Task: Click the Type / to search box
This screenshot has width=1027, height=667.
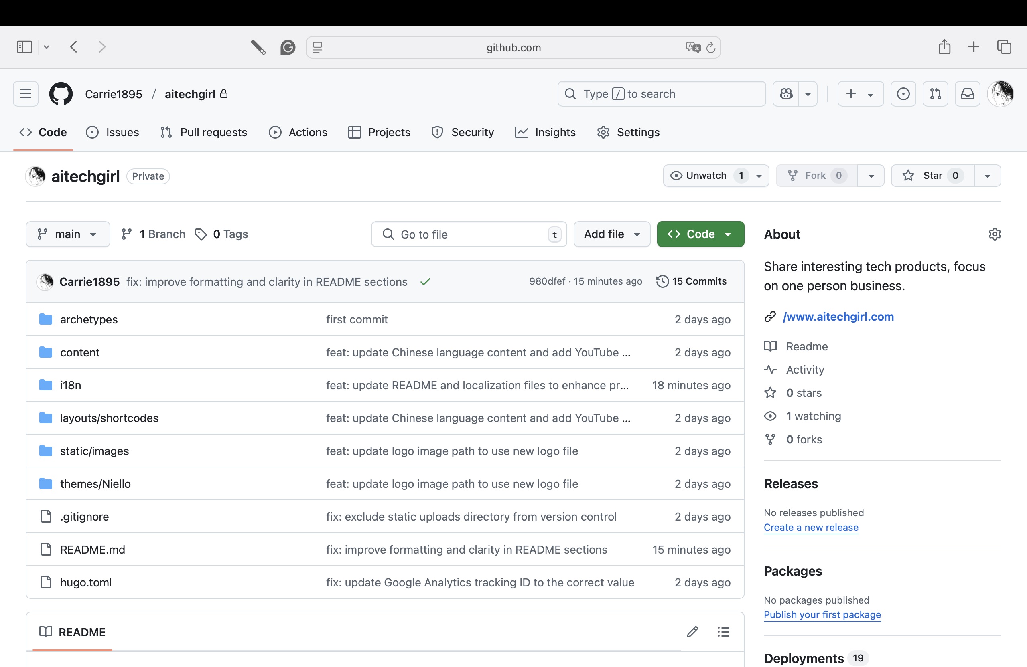Action: (x=662, y=94)
